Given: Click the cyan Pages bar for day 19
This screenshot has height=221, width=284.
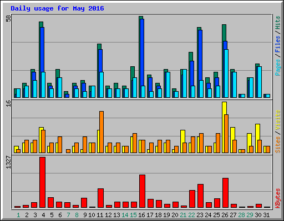Looking at the screenshot, I should point(168,85).
